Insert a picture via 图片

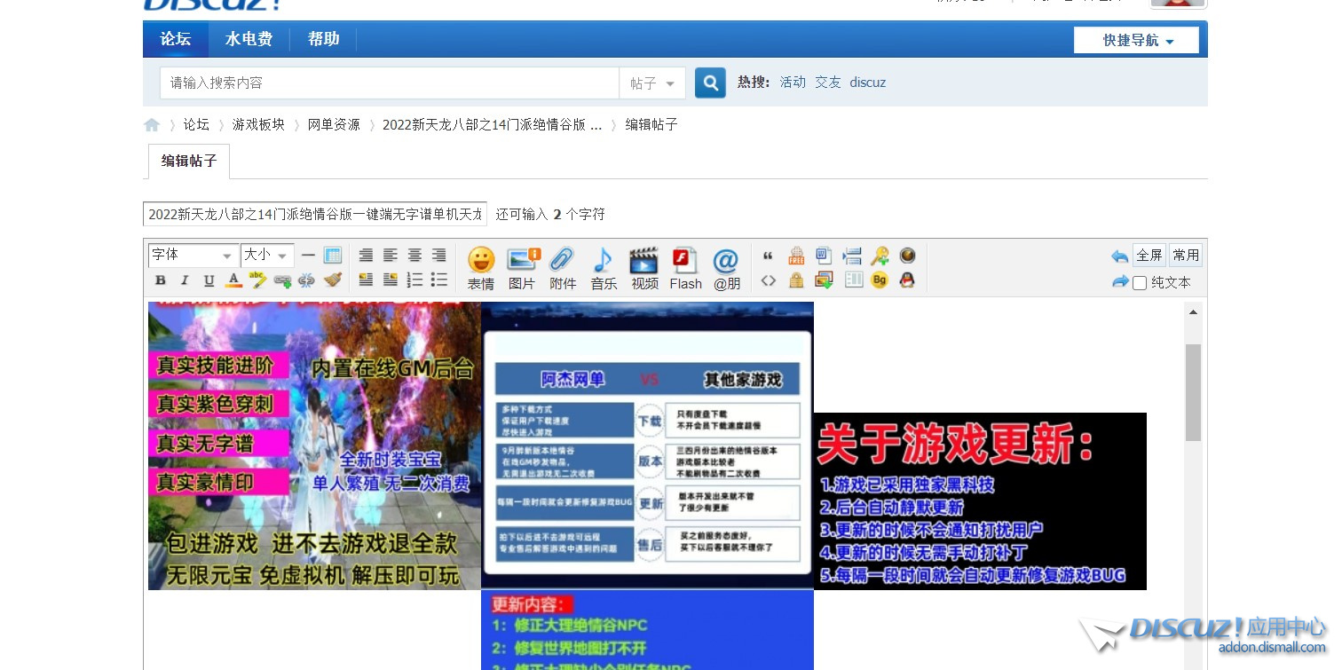[x=523, y=269]
